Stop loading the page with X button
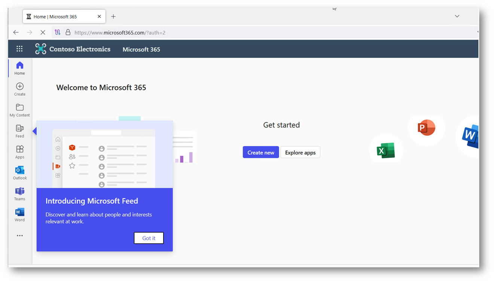The image size is (495, 283). coord(43,33)
